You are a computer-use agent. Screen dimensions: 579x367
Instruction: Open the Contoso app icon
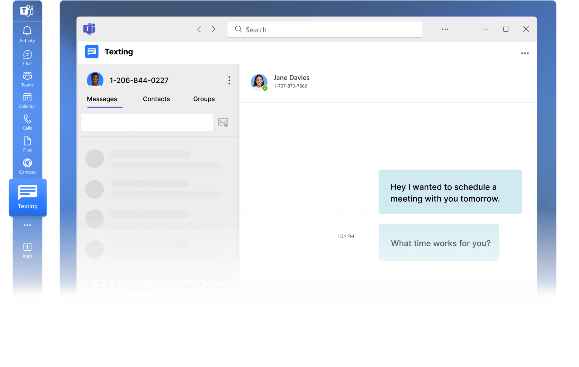(27, 166)
